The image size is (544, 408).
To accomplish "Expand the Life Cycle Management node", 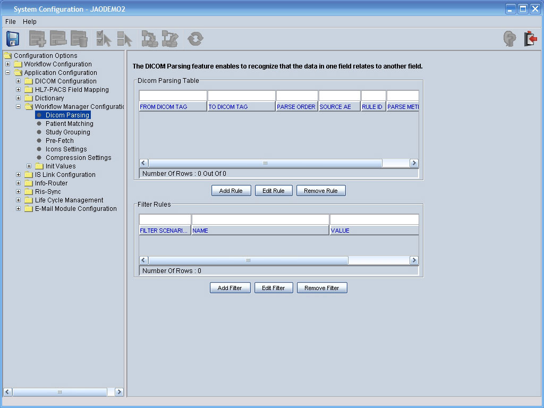I will (19, 200).
